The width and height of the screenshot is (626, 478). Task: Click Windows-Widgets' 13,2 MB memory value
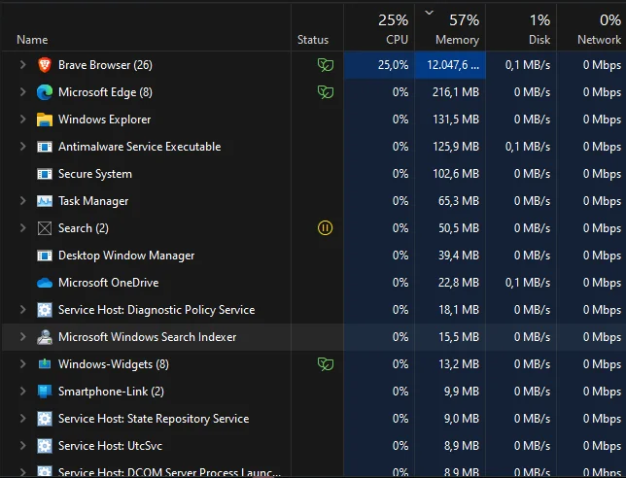pyautogui.click(x=459, y=364)
